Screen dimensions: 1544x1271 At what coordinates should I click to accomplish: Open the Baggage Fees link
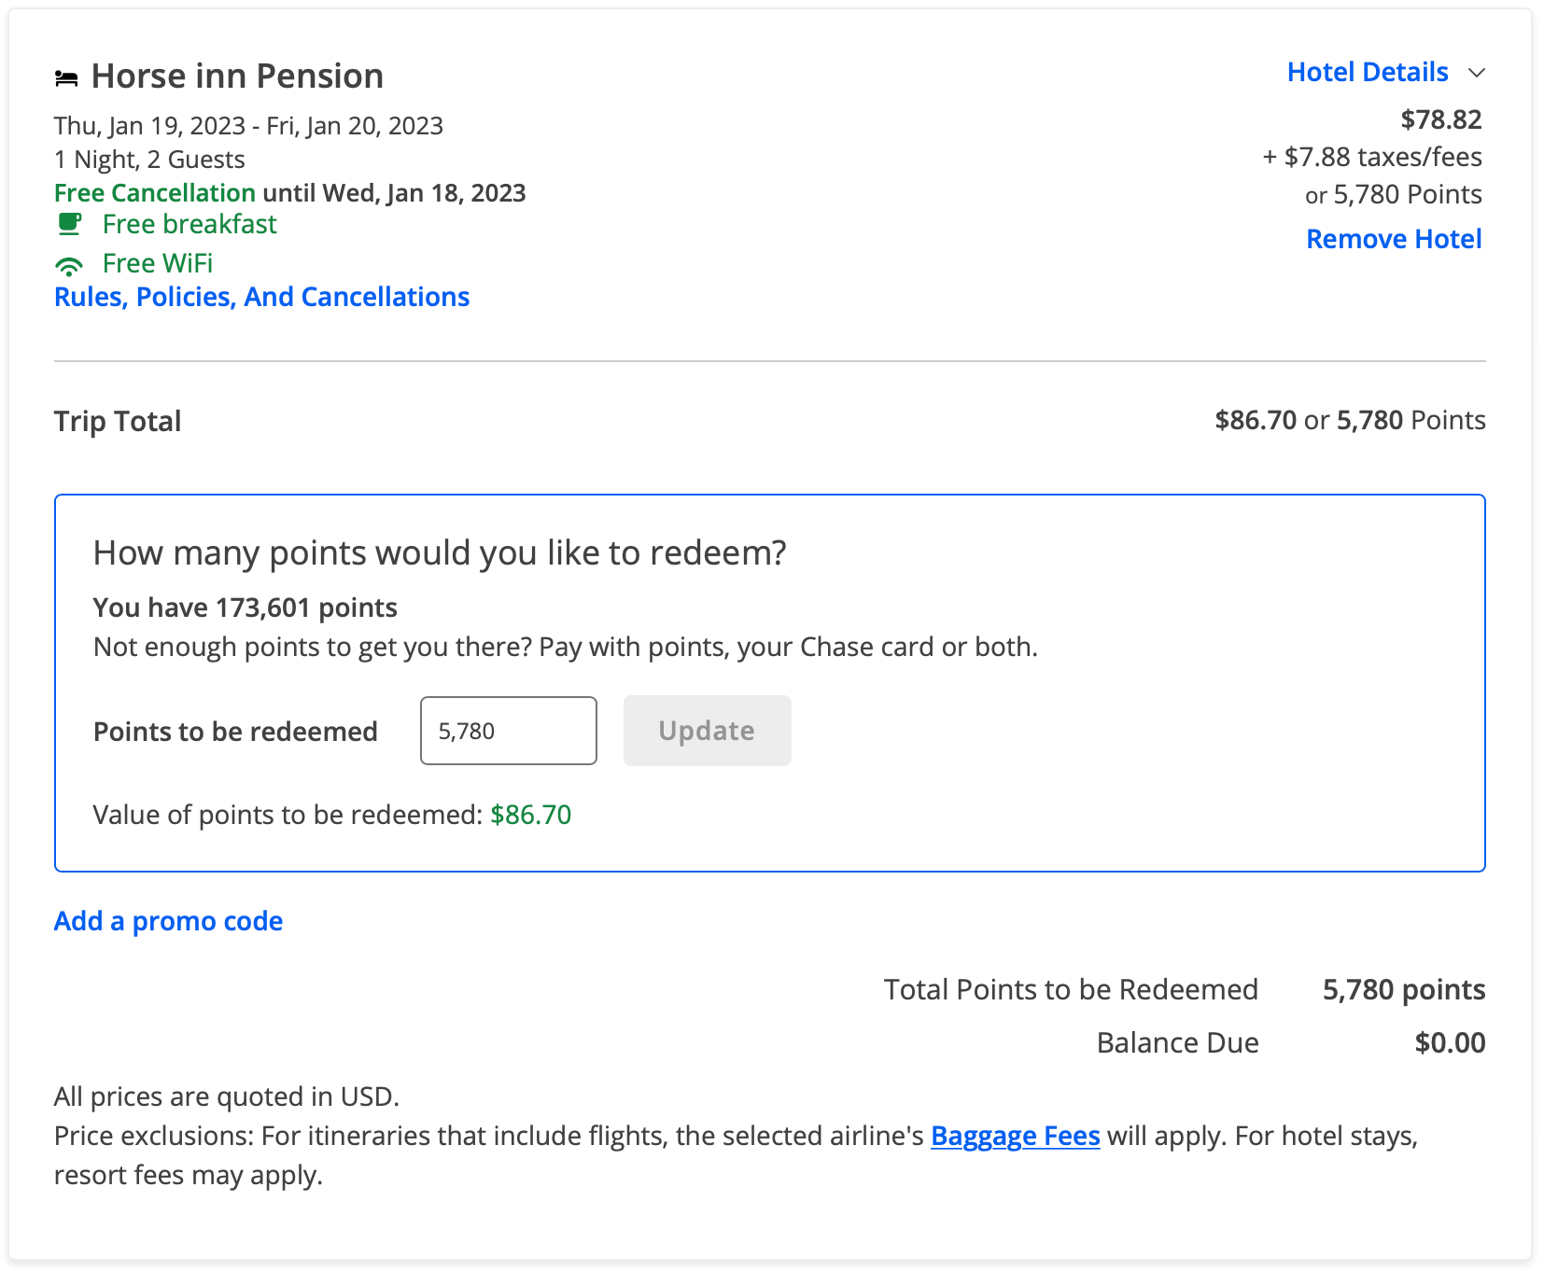[x=1016, y=1136]
